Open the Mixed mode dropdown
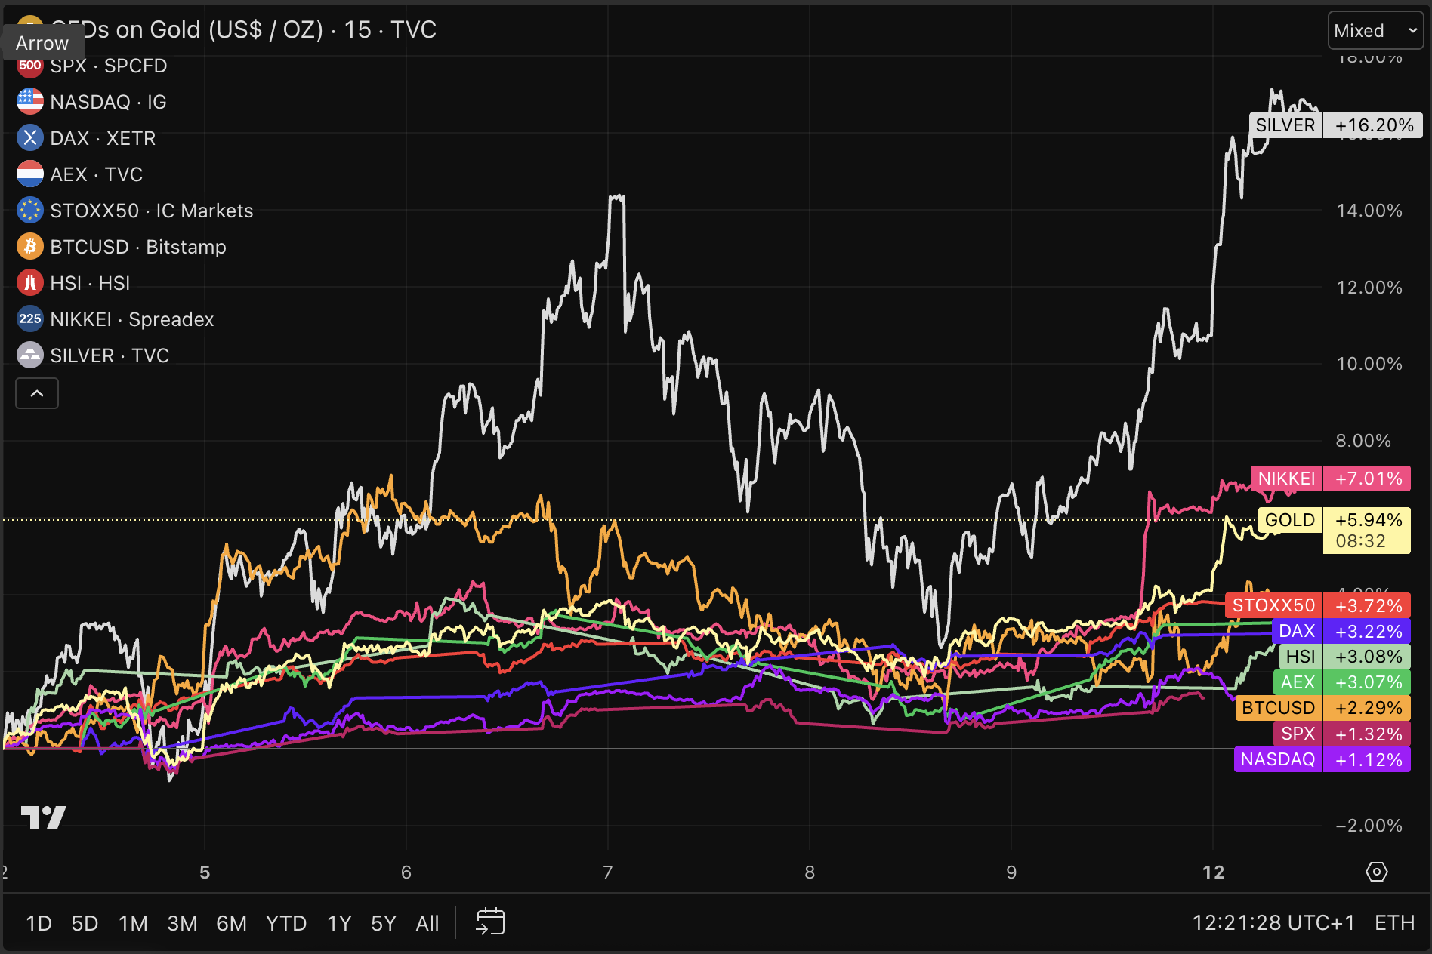 (x=1375, y=31)
